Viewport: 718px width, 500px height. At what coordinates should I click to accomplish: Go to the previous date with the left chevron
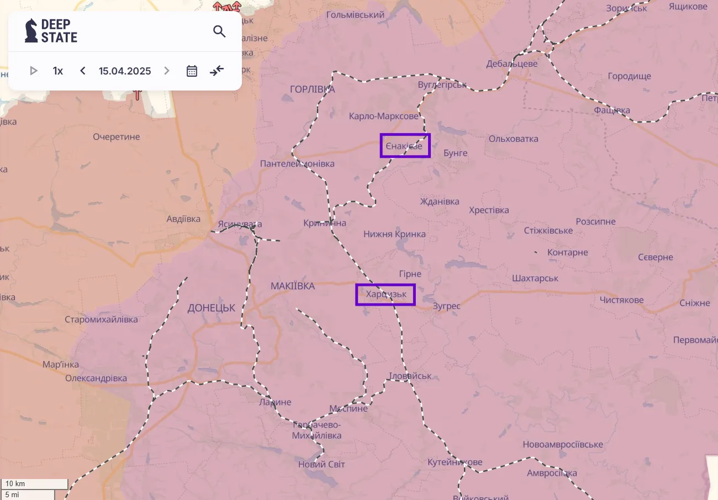82,71
